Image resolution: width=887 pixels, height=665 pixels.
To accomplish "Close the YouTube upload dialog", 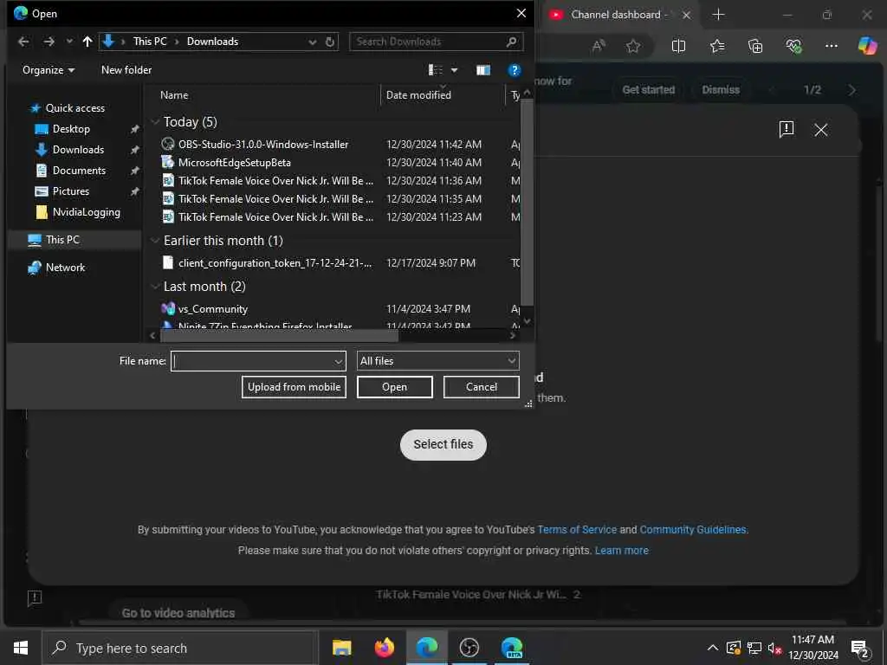I will click(x=821, y=130).
